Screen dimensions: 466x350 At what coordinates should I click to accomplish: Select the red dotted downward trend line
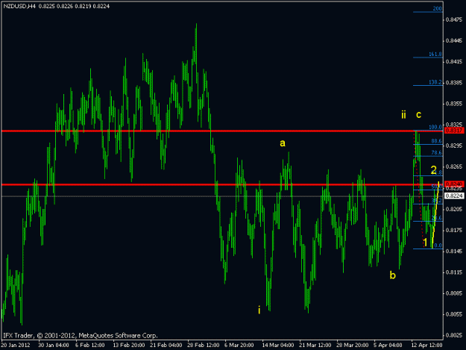pyautogui.click(x=419, y=189)
